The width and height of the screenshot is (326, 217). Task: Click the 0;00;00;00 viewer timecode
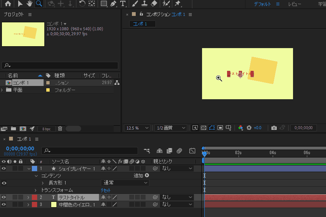[x=304, y=128]
